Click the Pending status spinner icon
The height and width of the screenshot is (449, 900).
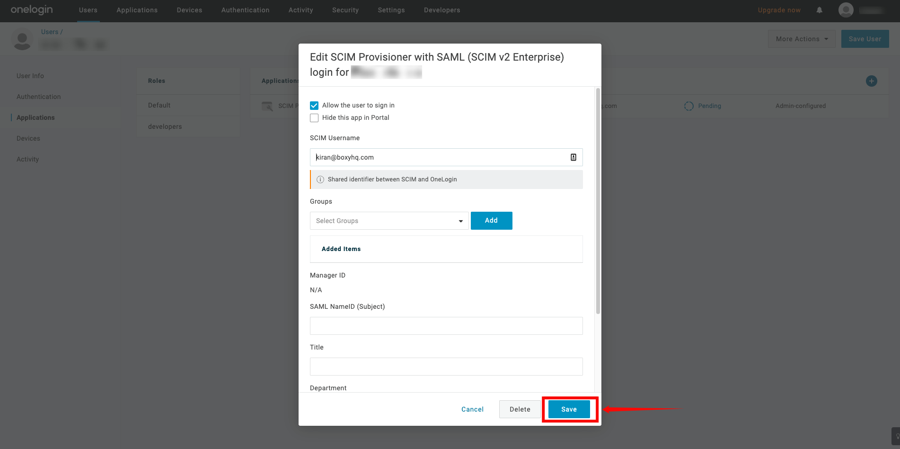click(689, 106)
